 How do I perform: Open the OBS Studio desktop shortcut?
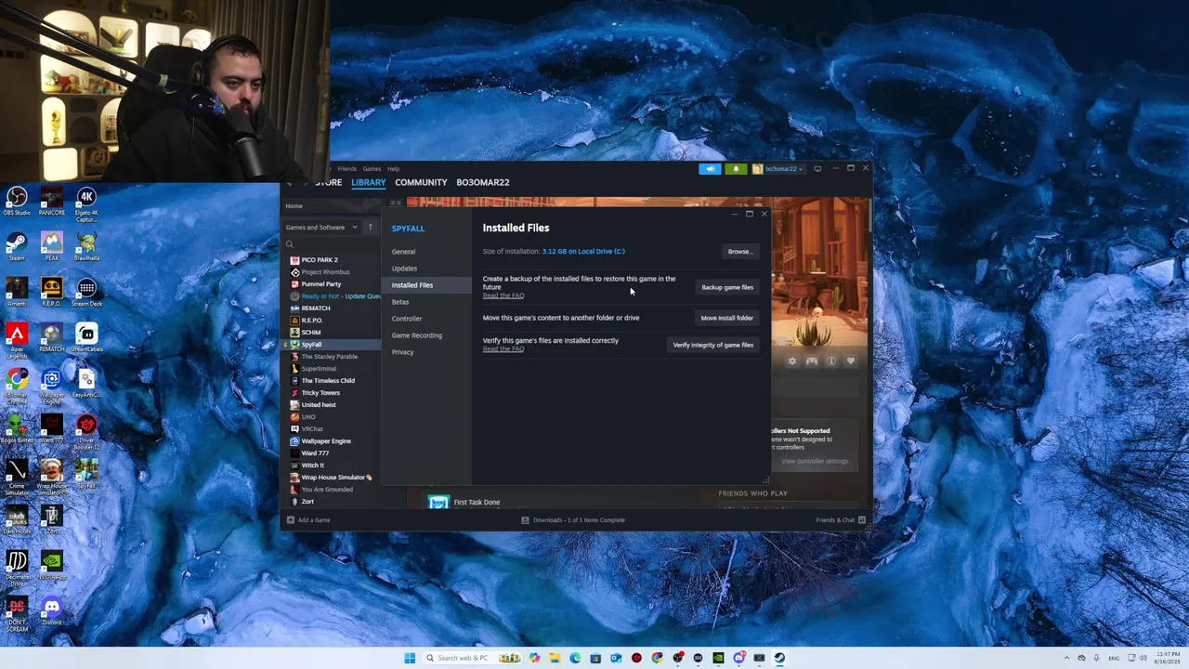(x=17, y=201)
